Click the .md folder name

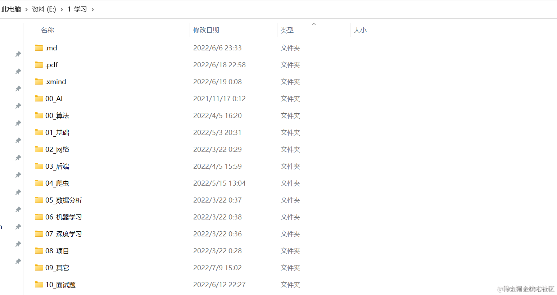[x=51, y=48]
